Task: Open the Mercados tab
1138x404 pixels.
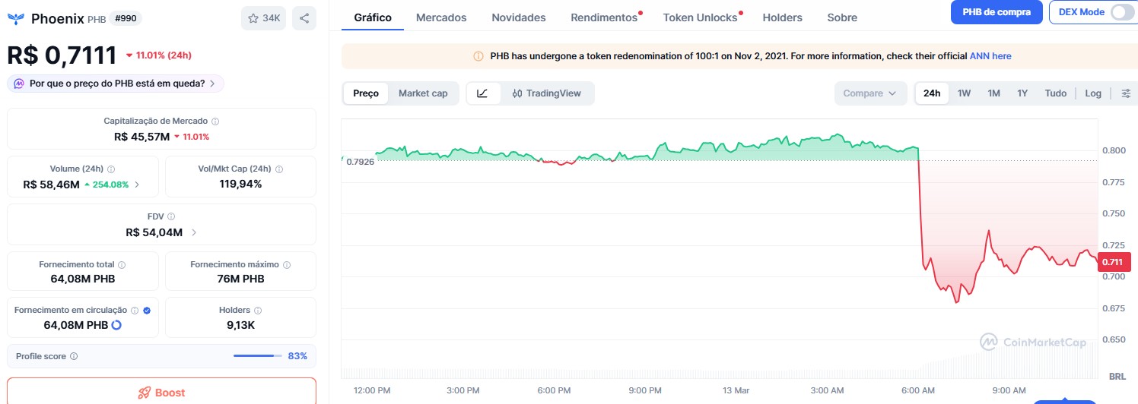Action: [441, 17]
